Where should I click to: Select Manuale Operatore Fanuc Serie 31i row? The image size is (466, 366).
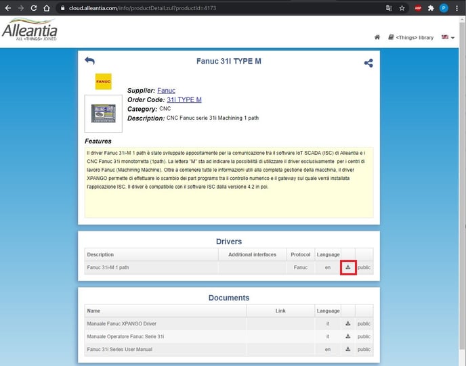(x=229, y=337)
